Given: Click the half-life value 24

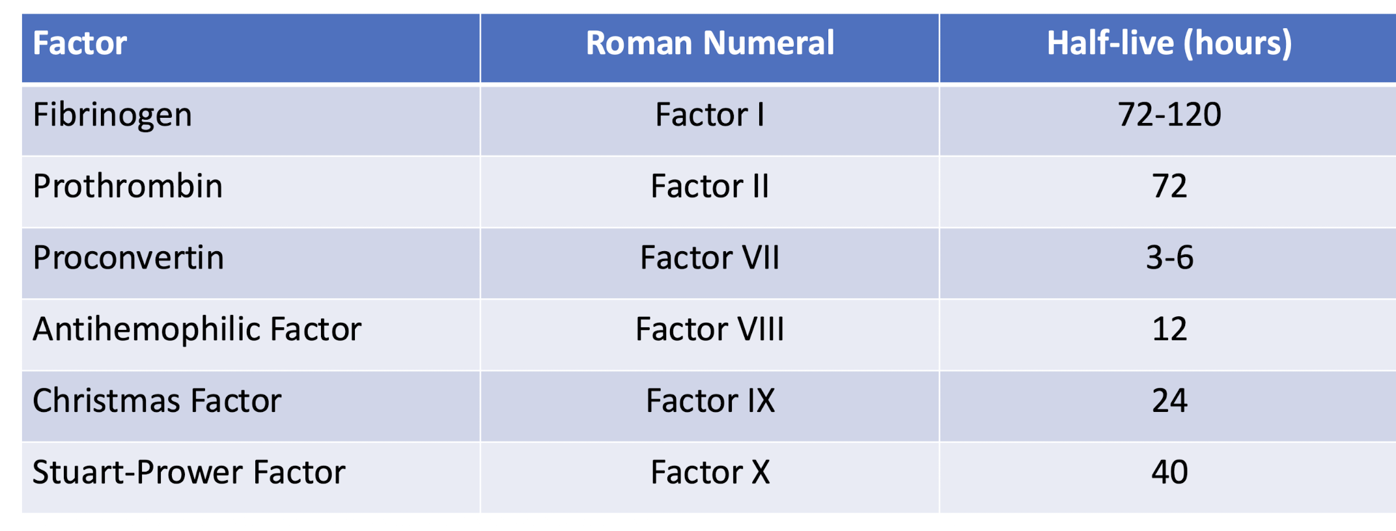Looking at the screenshot, I should (x=1169, y=401).
